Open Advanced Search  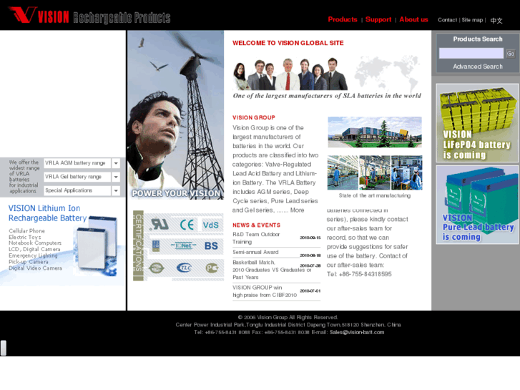[478, 67]
